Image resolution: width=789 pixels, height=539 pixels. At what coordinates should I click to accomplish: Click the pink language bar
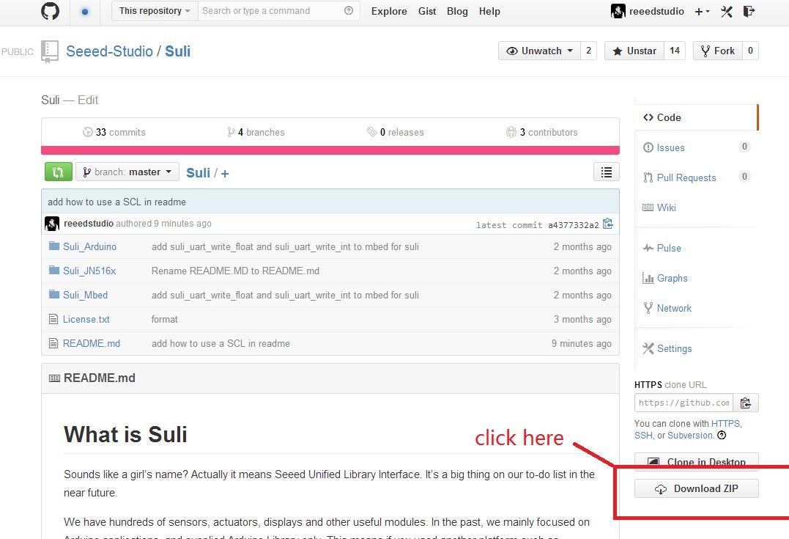[x=330, y=150]
